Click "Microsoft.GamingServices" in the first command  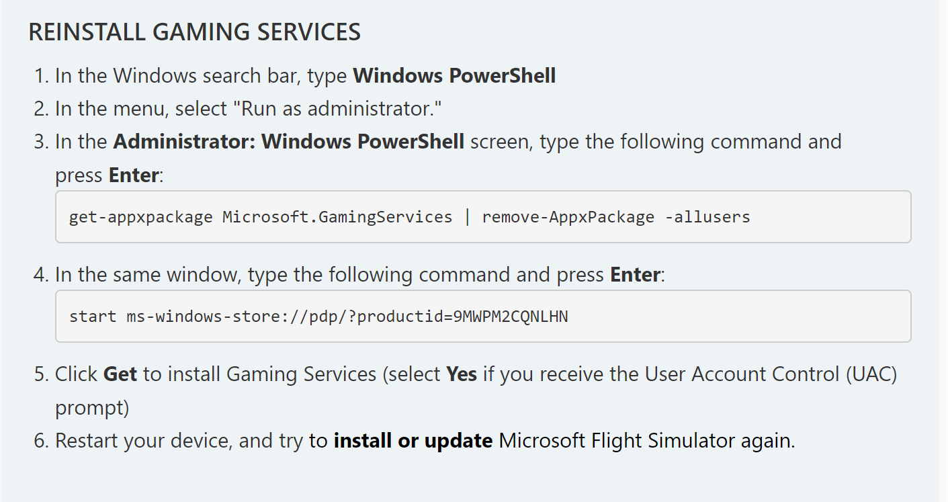click(x=337, y=217)
